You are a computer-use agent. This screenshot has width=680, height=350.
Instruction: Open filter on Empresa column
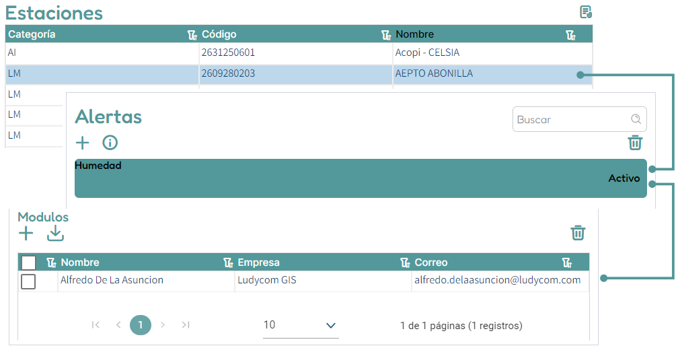point(405,263)
